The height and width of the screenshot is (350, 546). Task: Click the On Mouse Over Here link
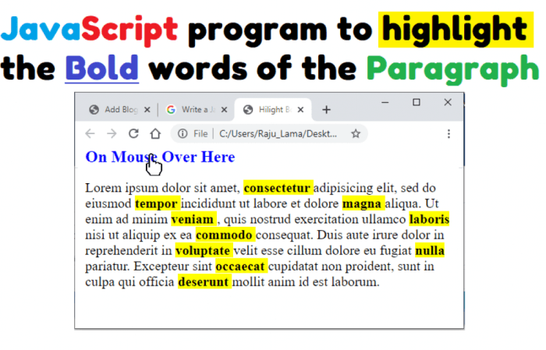click(x=160, y=157)
